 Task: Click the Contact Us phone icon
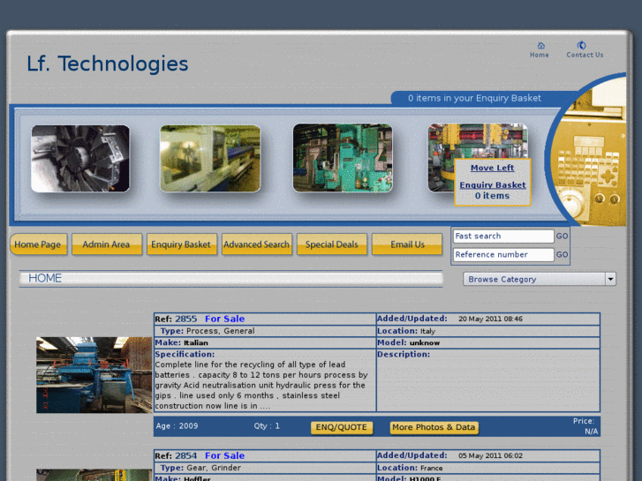[581, 45]
